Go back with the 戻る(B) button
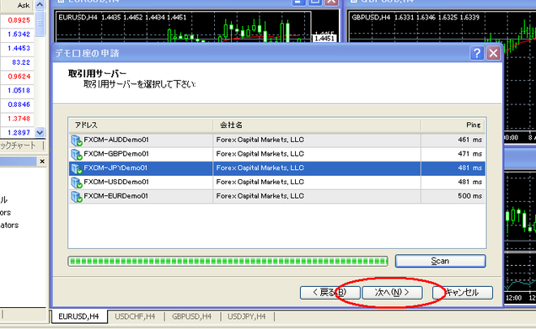This screenshot has height=329, width=536. pyautogui.click(x=330, y=293)
